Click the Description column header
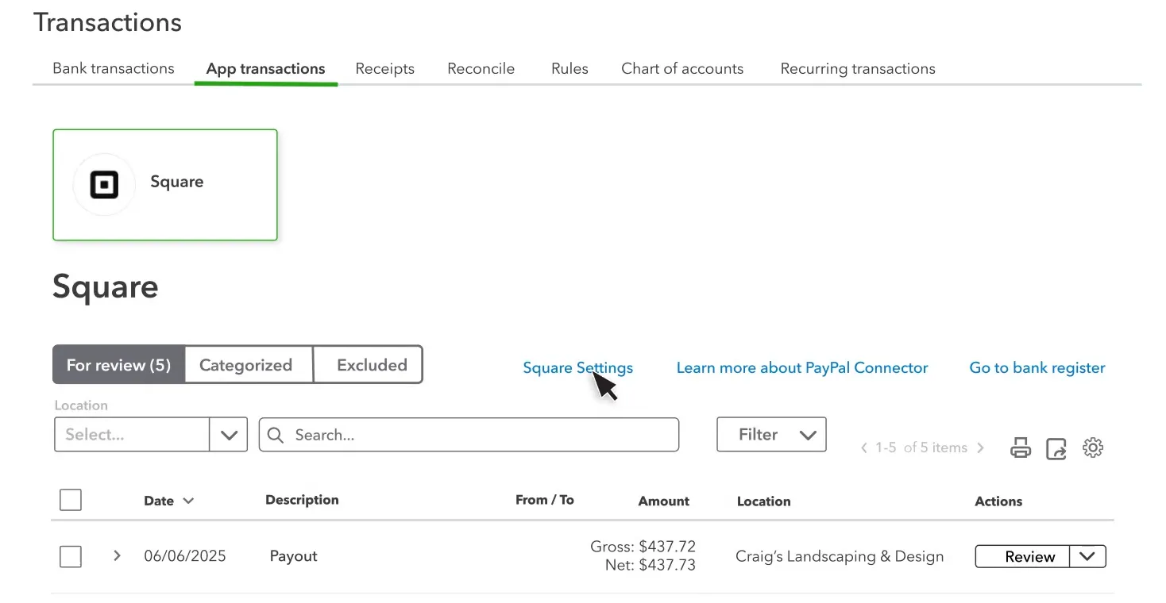 pyautogui.click(x=302, y=500)
